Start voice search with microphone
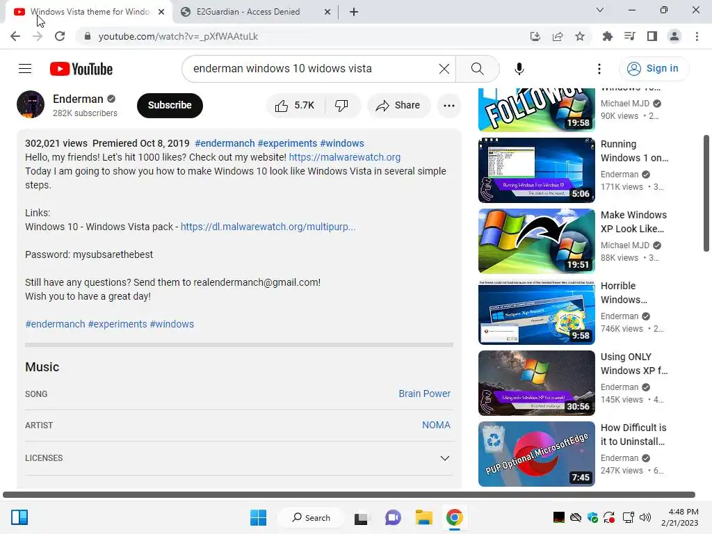Screen dimensions: 712x534 pyautogui.click(x=519, y=69)
